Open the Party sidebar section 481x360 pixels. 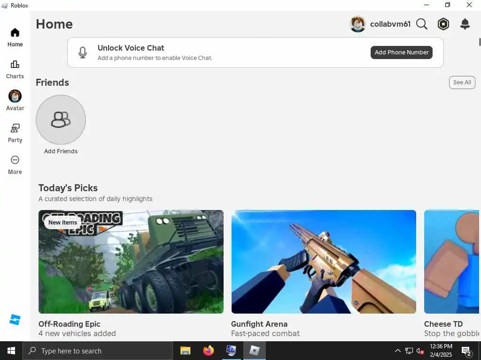[x=15, y=133]
